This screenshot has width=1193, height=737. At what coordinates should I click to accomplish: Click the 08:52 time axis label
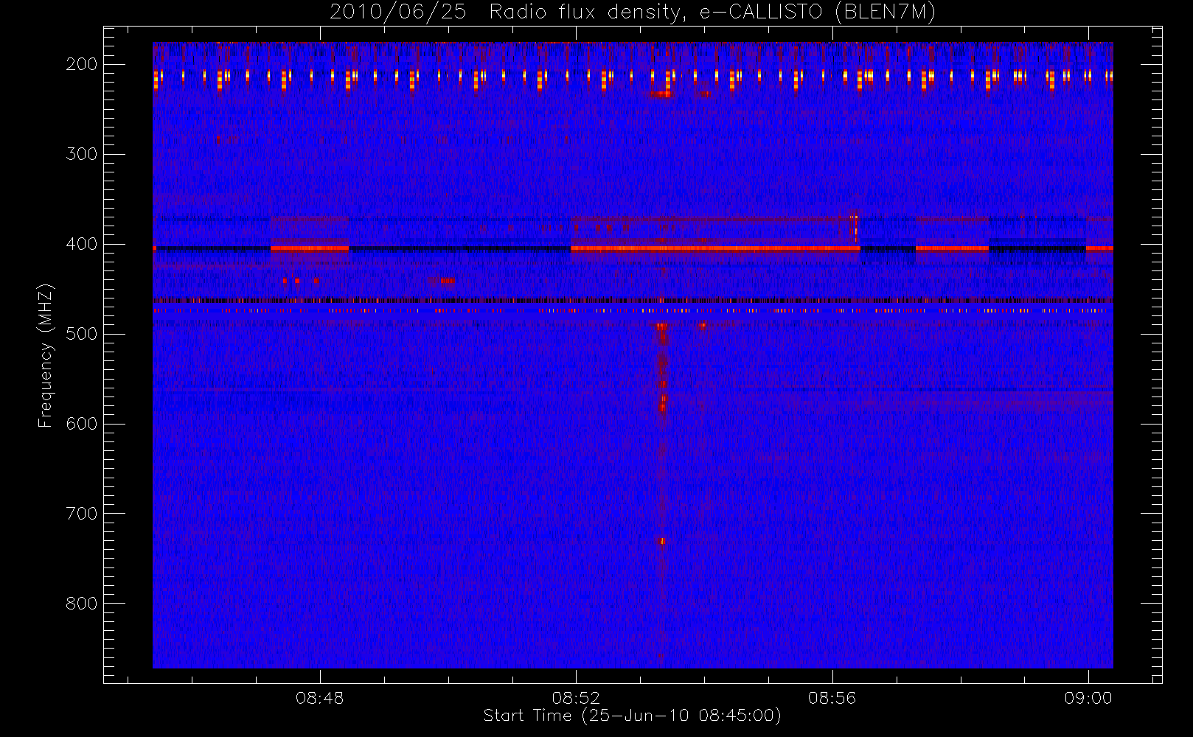tap(576, 698)
